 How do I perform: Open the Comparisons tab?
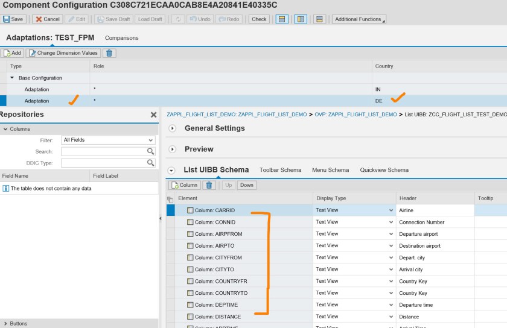coord(121,38)
